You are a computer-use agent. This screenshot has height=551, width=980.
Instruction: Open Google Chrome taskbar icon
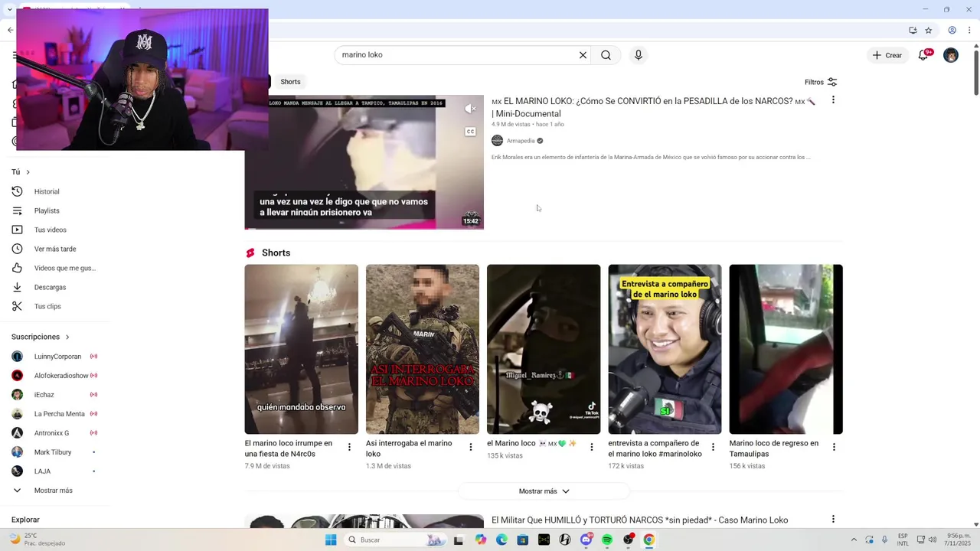click(x=649, y=540)
